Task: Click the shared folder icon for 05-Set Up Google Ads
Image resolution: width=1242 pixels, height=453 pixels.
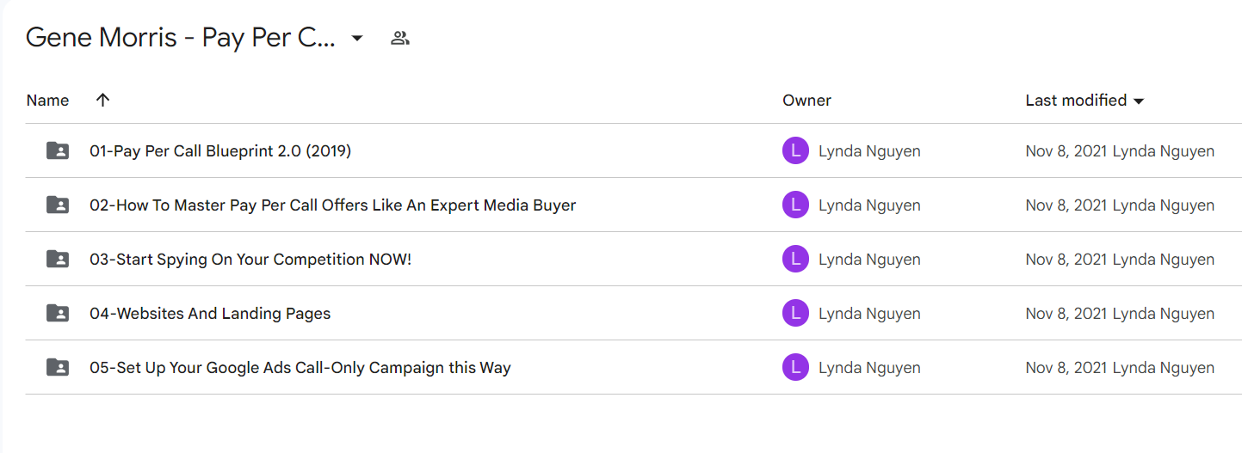Action: (x=58, y=368)
